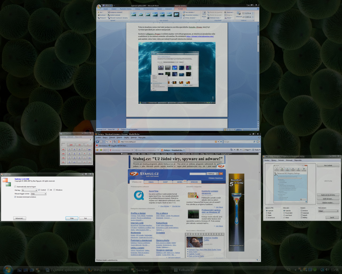Toggle Include minimized windows checkbox
Image resolution: width=342 pixels, height=274 pixels.
[15, 197]
